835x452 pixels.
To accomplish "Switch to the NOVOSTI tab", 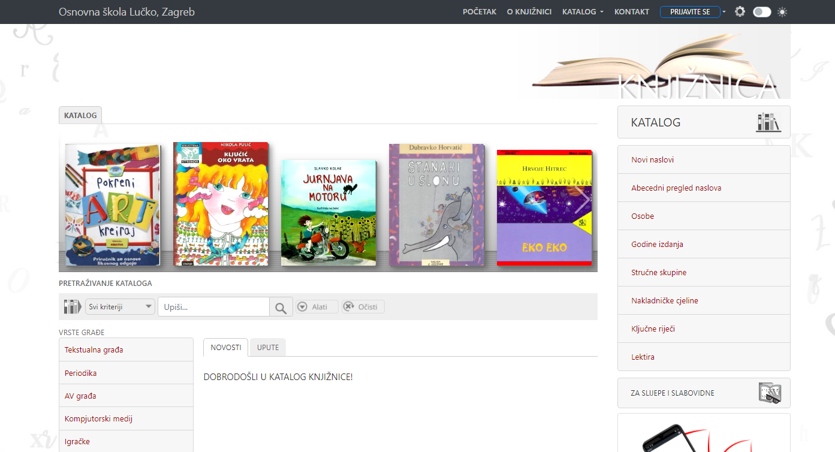I will [226, 347].
